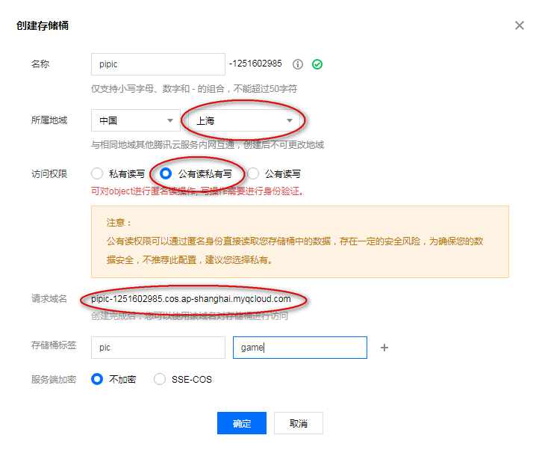Expand the 上海 region dropdown
This screenshot has width=539, height=453.
243,120
